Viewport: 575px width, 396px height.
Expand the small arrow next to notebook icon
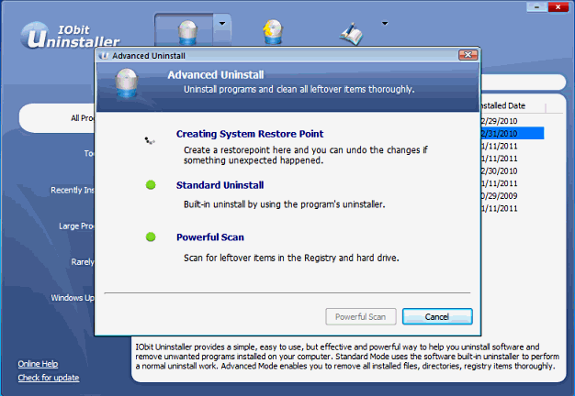(385, 24)
